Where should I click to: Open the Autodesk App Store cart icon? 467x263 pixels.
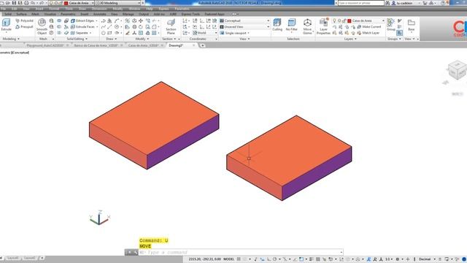click(x=425, y=3)
